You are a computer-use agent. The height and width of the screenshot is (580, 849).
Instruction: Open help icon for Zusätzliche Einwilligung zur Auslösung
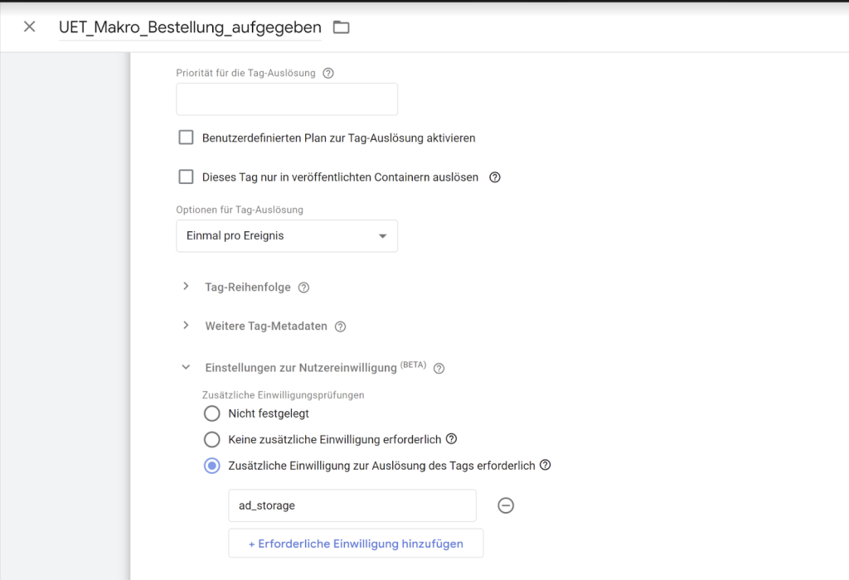(546, 465)
